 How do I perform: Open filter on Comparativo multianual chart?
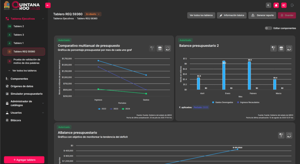click(152, 48)
